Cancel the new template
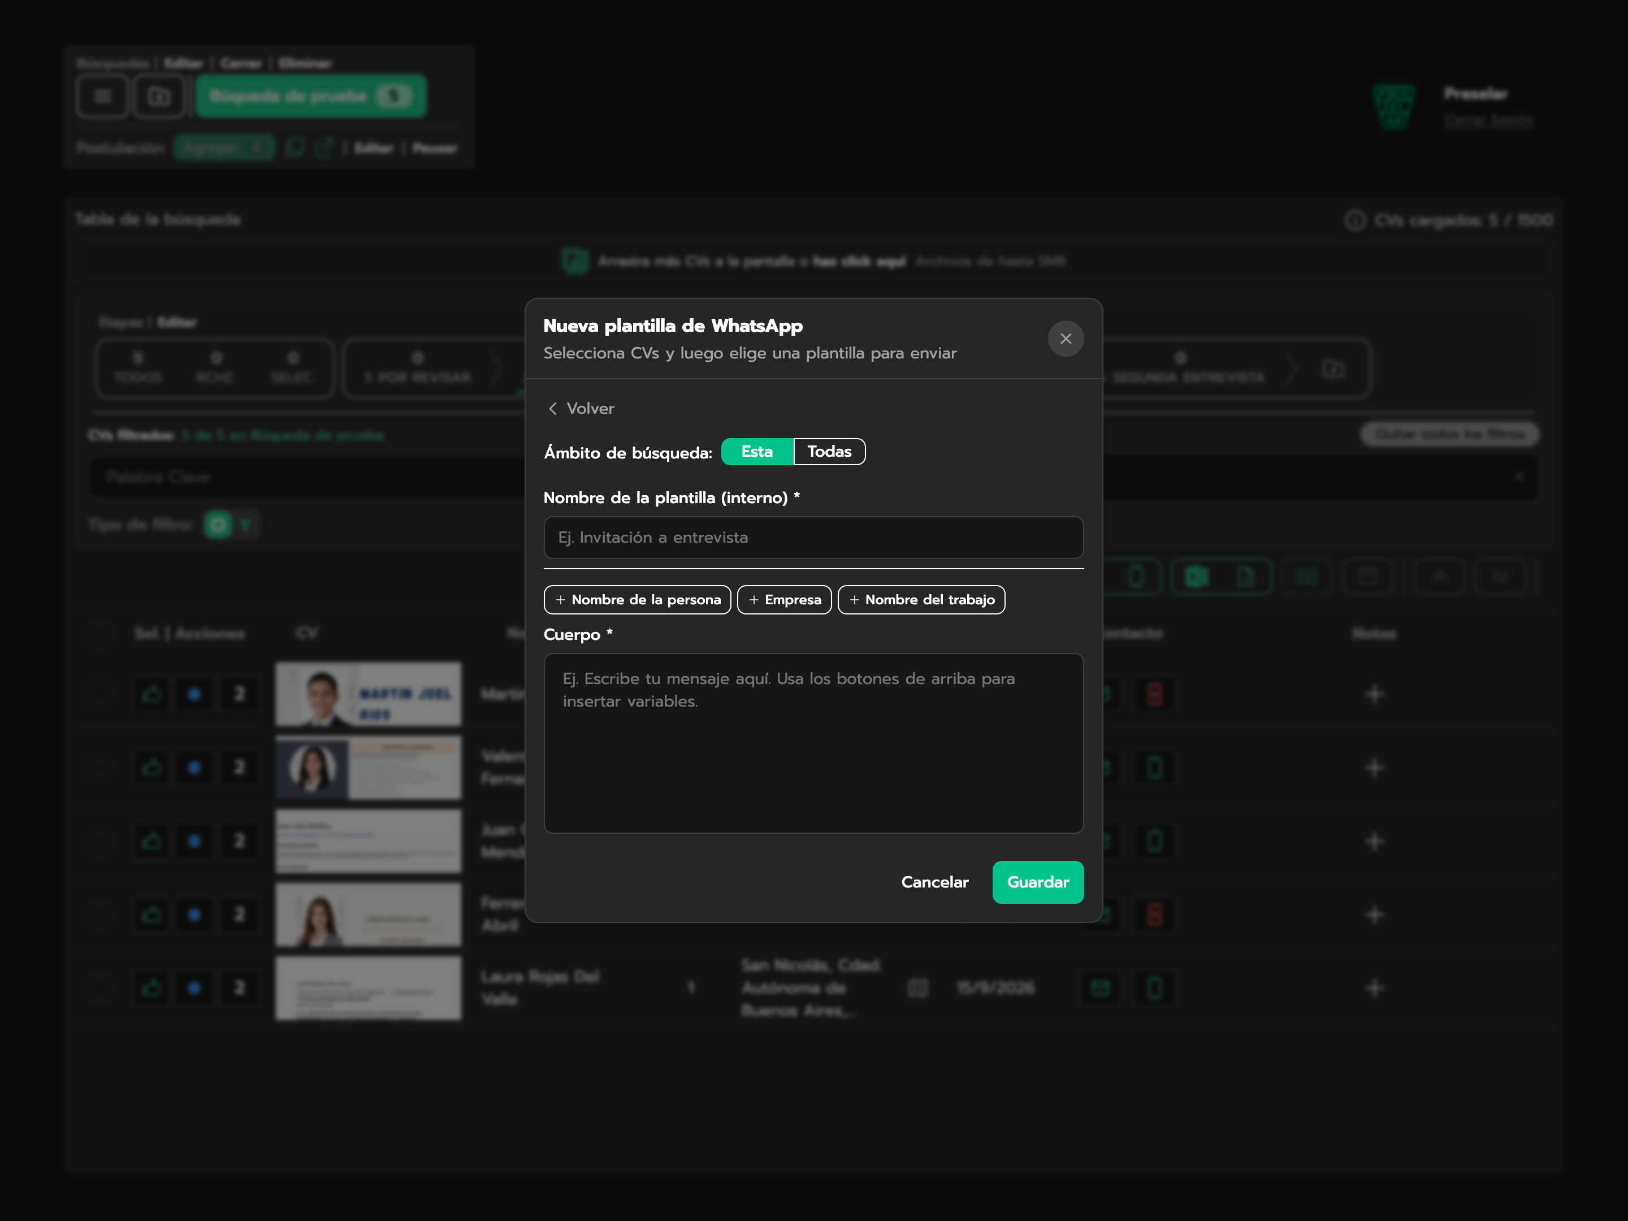This screenshot has width=1628, height=1221. tap(935, 882)
